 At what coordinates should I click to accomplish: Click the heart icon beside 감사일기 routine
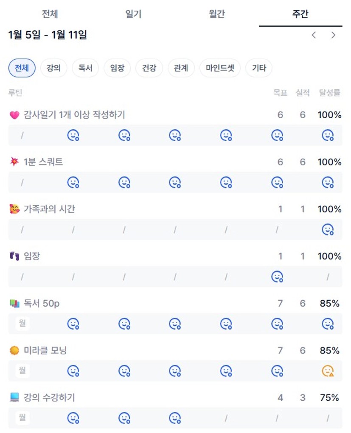click(14, 115)
